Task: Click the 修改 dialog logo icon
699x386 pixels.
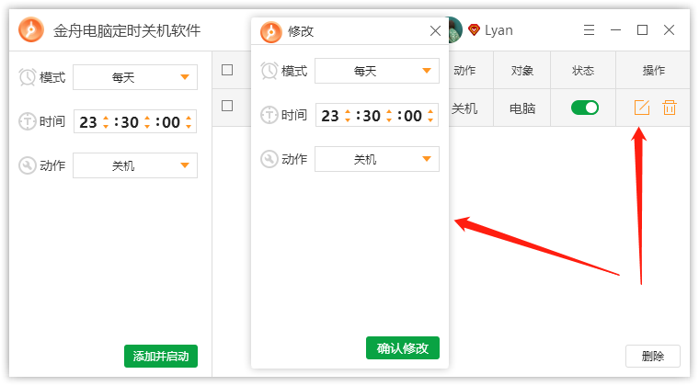Action: pos(271,31)
